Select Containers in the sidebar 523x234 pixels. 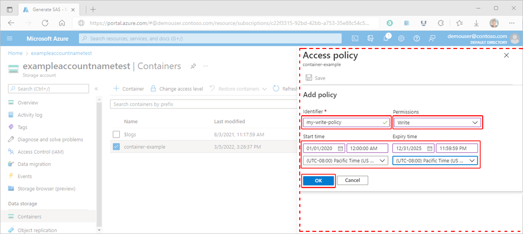click(29, 216)
